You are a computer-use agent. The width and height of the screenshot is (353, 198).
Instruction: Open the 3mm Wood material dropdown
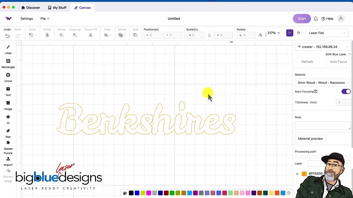pos(323,82)
